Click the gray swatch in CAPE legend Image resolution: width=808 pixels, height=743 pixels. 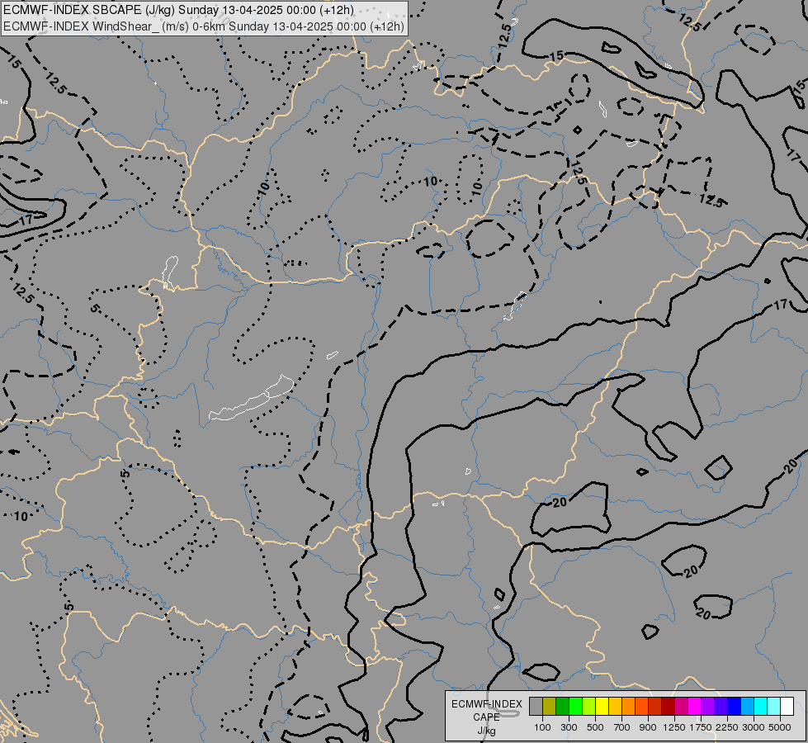536,706
